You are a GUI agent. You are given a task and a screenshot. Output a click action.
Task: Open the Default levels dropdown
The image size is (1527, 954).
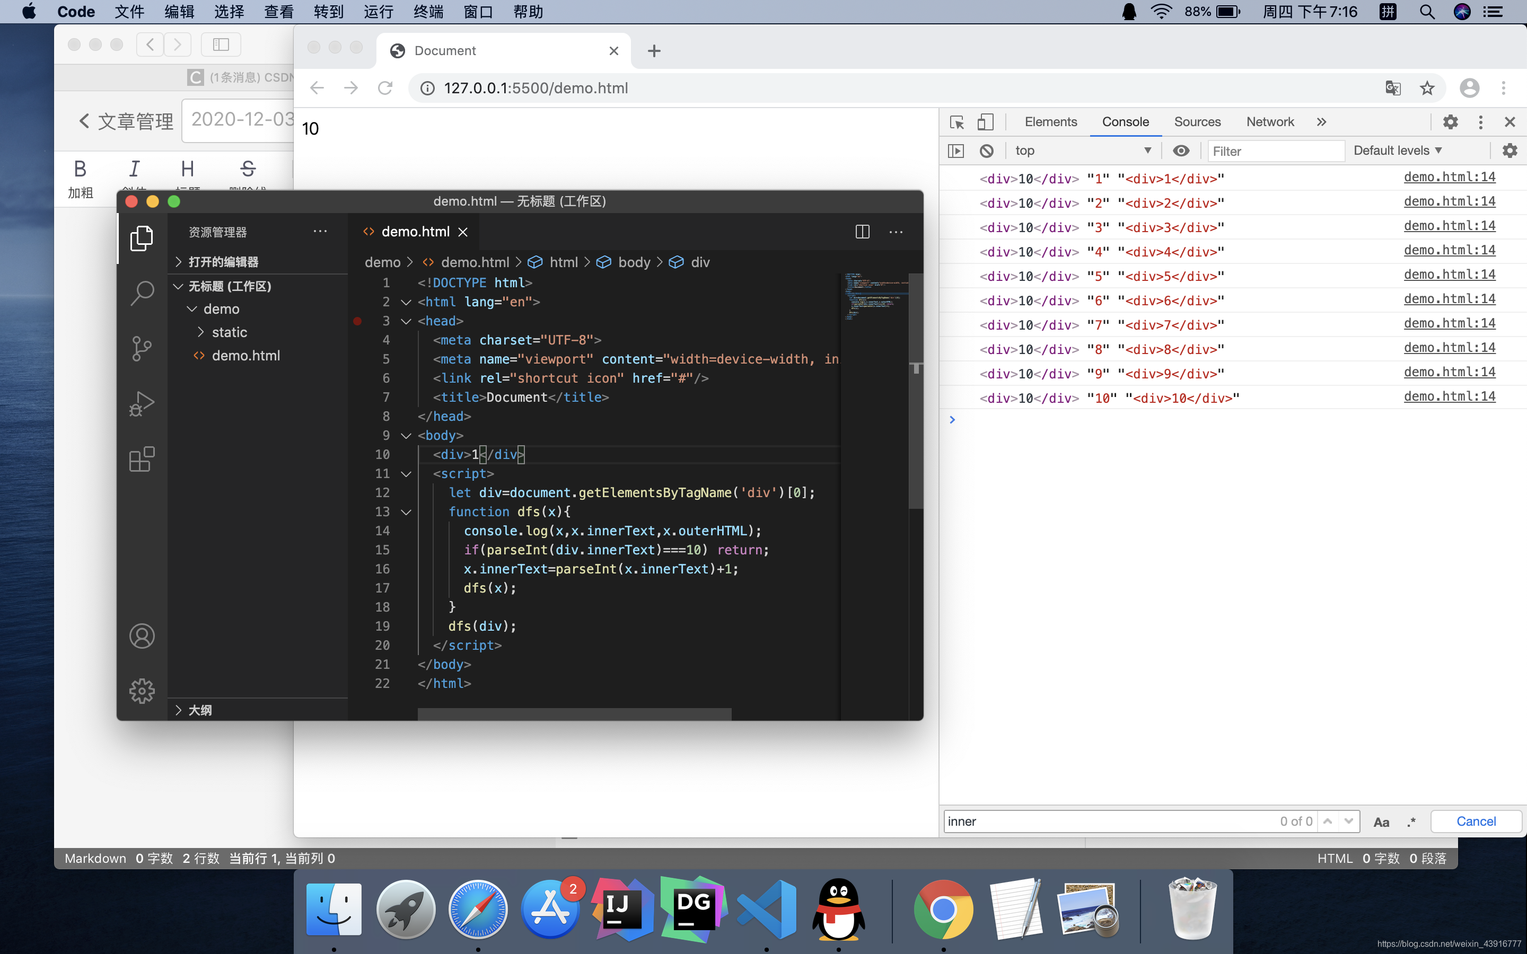[x=1398, y=151]
